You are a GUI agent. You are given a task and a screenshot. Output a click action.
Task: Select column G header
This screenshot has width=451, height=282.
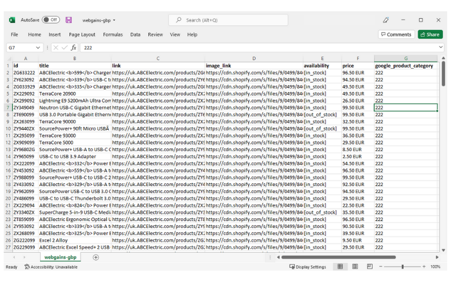(x=406, y=59)
